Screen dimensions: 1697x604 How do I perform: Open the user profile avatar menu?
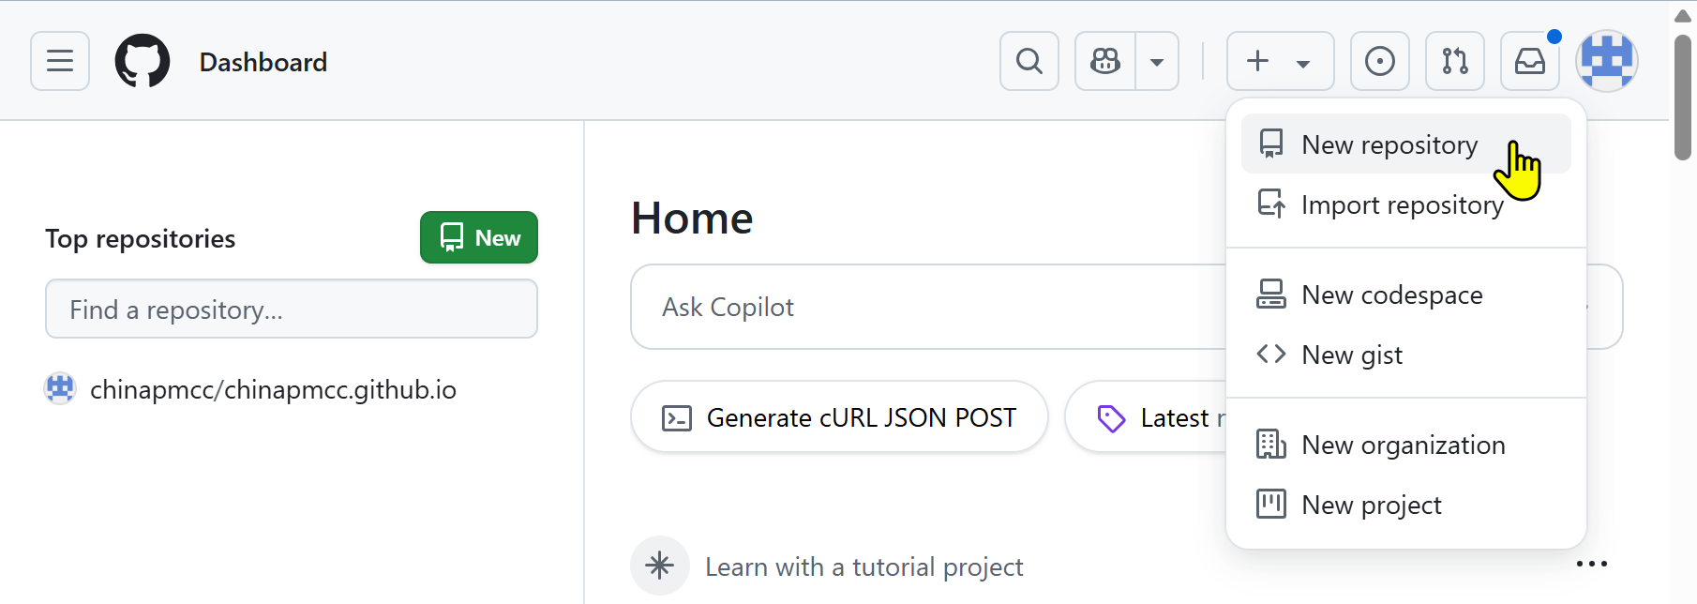(x=1607, y=61)
